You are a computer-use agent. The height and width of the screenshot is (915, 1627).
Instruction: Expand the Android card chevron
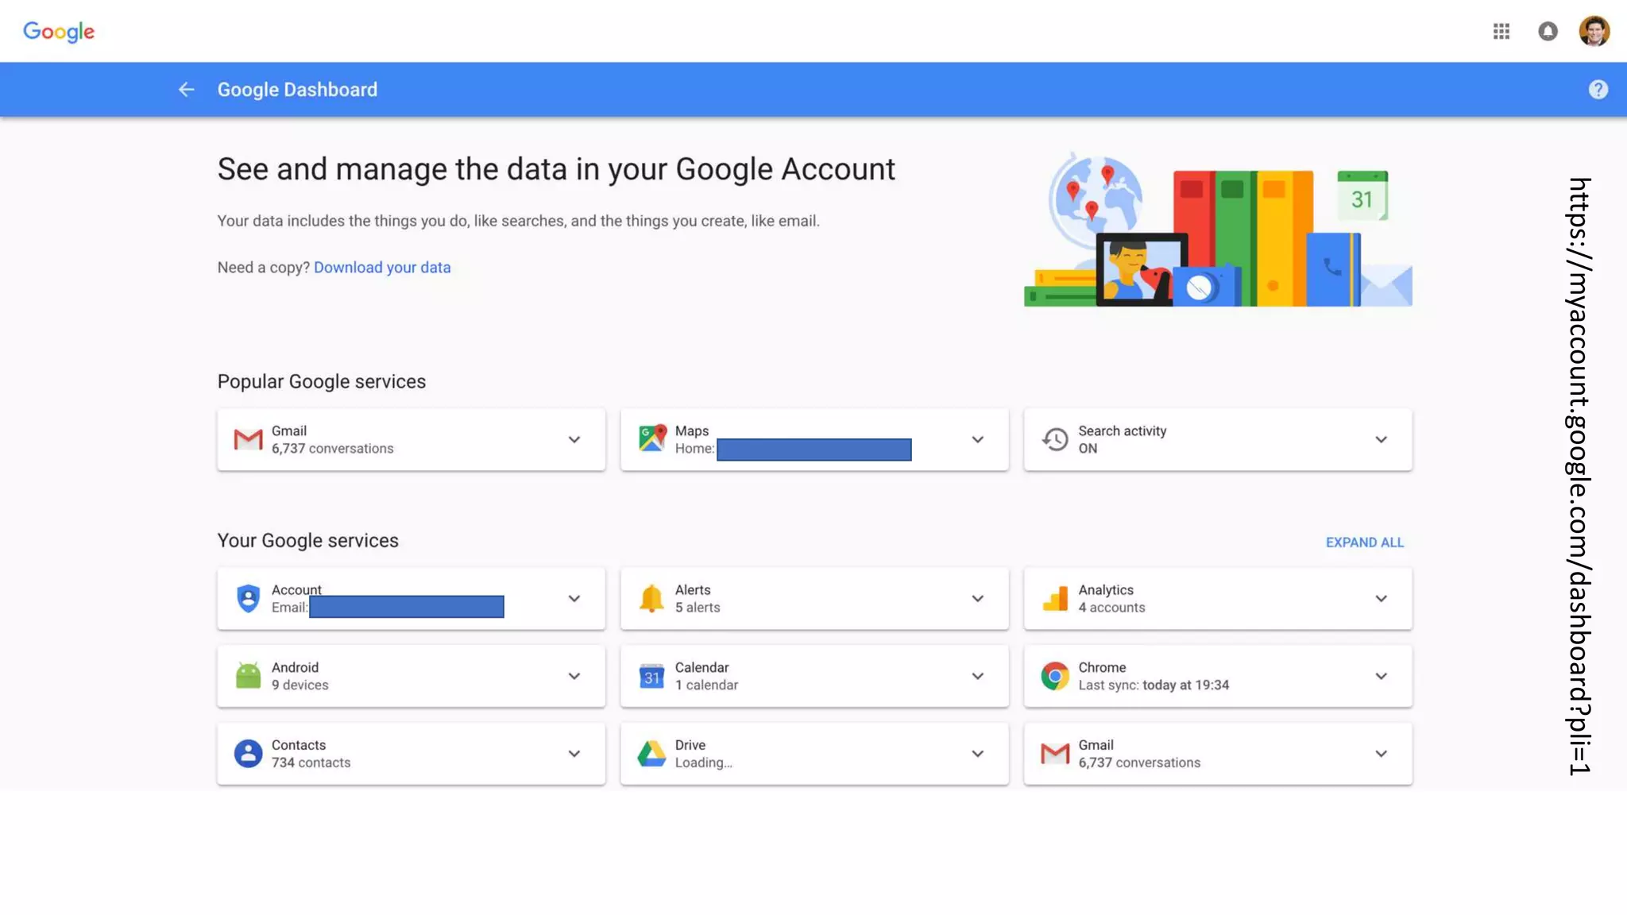(x=574, y=676)
